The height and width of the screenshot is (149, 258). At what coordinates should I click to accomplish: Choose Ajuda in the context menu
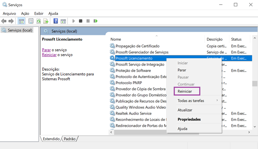pyautogui.click(x=182, y=129)
